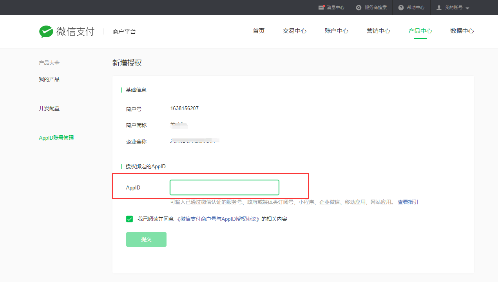Click the 授权绑定的AppID section title
Image resolution: width=498 pixels, height=282 pixels.
pyautogui.click(x=146, y=166)
